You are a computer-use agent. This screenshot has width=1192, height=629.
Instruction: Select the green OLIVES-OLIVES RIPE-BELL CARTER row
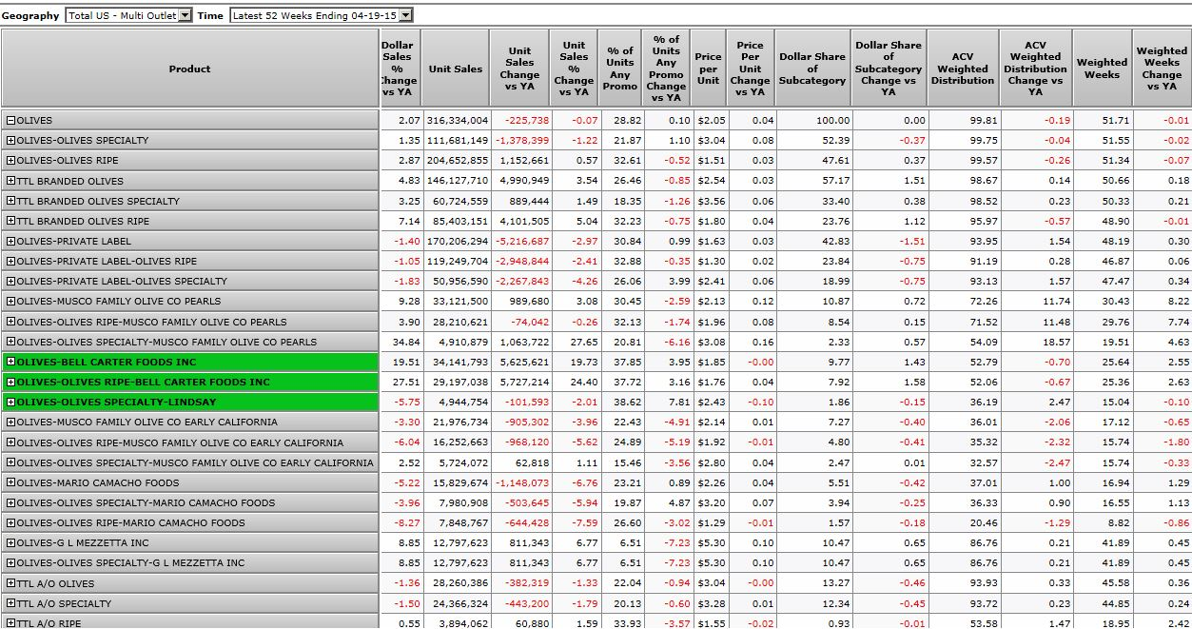[143, 383]
